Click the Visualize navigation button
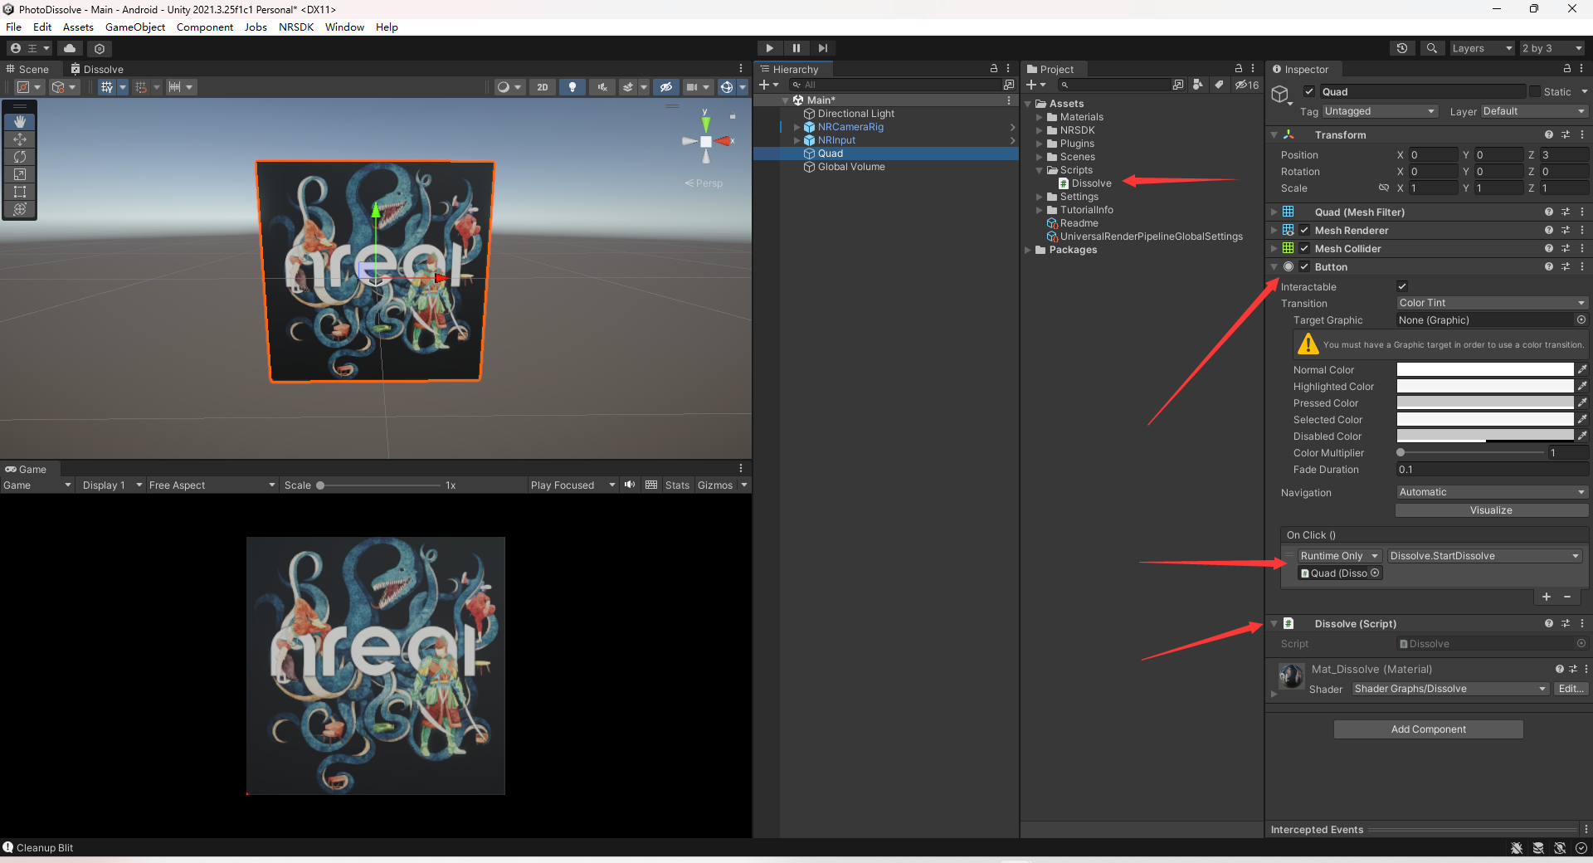1593x863 pixels. tap(1491, 510)
